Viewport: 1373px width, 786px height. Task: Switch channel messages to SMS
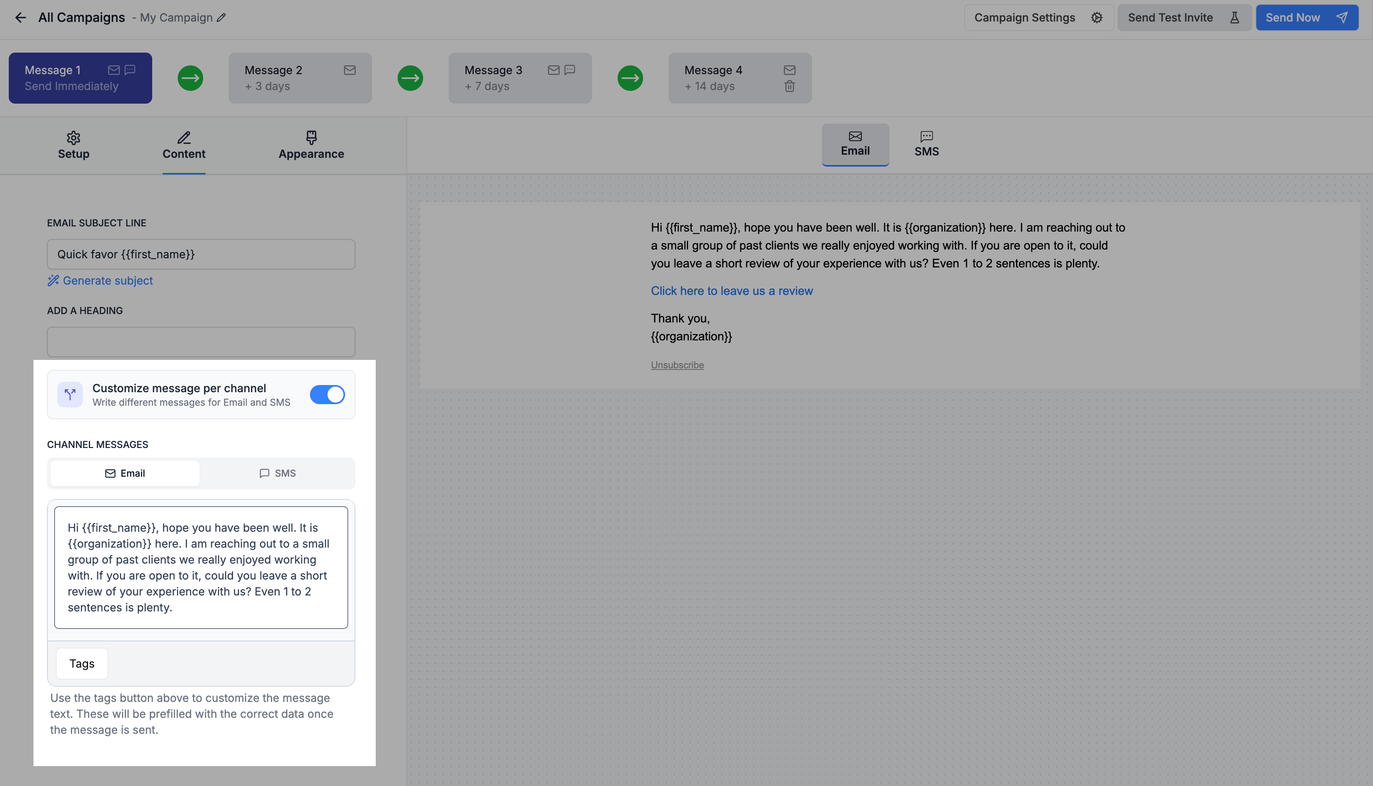click(x=277, y=474)
